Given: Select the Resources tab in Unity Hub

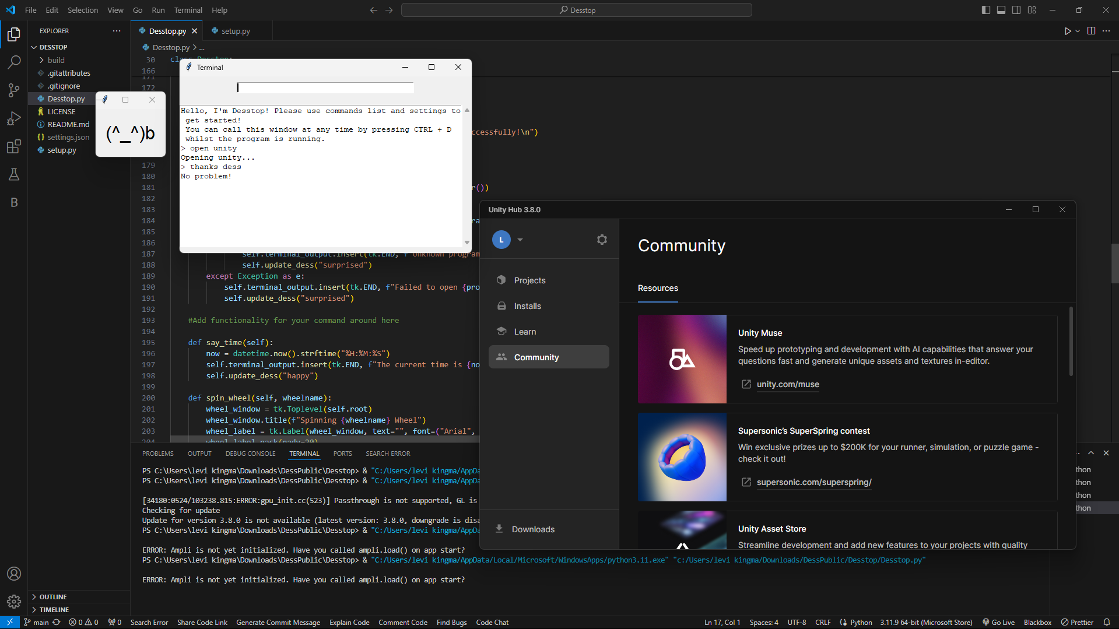Looking at the screenshot, I should click(x=658, y=288).
